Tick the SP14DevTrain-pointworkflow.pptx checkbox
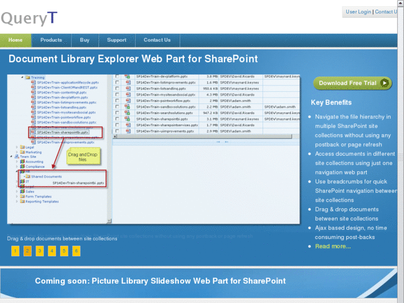The image size is (404, 303). [x=117, y=100]
